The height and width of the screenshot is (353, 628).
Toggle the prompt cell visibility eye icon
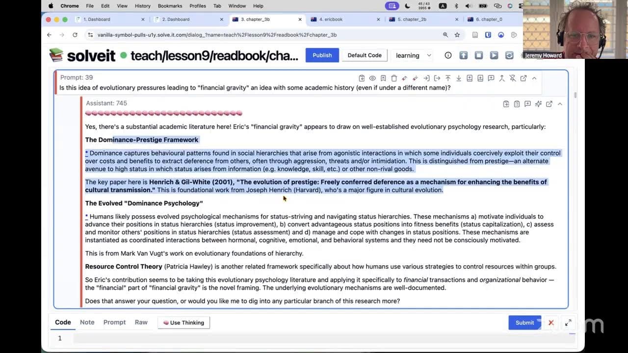point(372,78)
